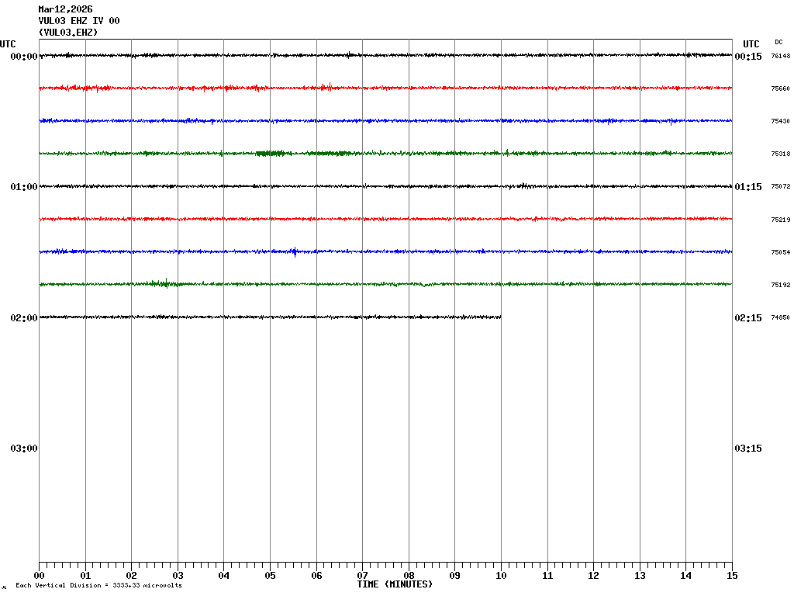
Task: Click the Mar12,2026 date label
Action: (x=65, y=9)
